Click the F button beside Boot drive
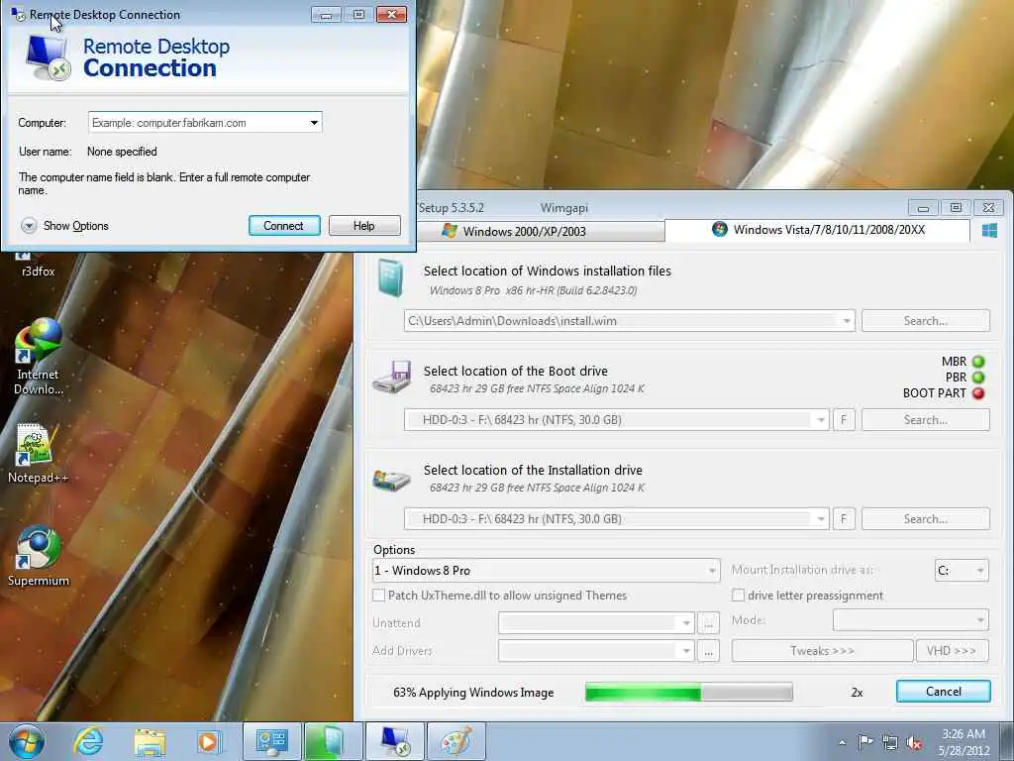Screen dimensions: 1014x761 click(844, 420)
